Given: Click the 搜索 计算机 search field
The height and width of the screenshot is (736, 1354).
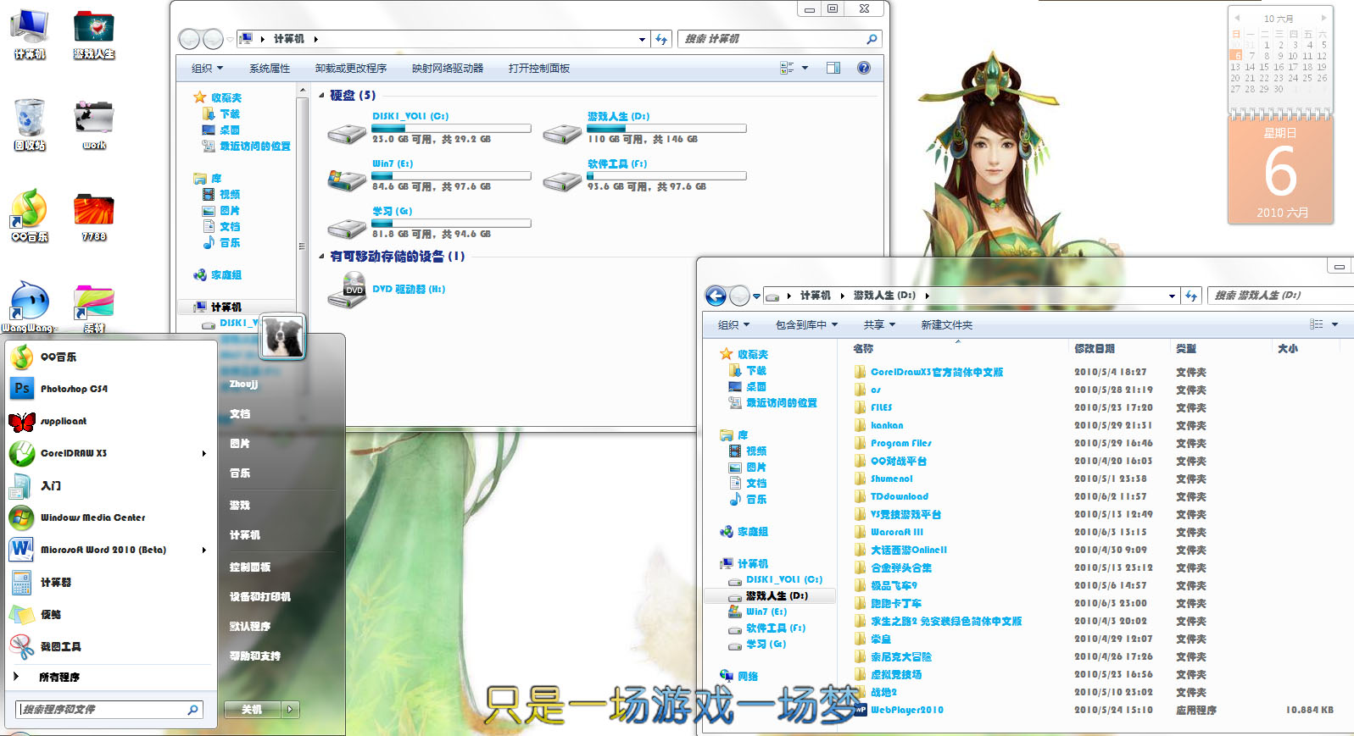Looking at the screenshot, I should point(779,39).
